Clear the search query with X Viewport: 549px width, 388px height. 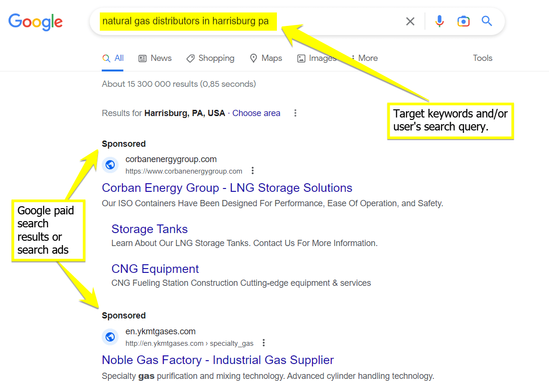click(x=410, y=21)
